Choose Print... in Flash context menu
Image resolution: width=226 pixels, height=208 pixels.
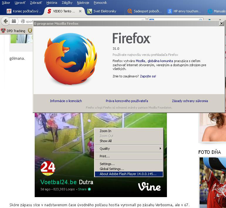point(129,156)
